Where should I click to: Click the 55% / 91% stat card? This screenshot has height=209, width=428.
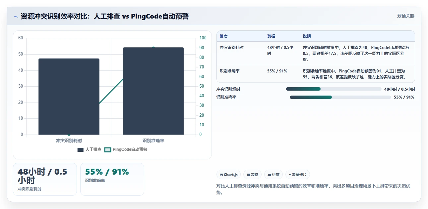click(x=112, y=179)
